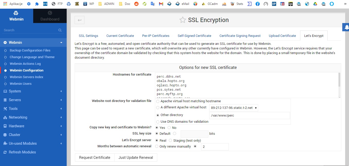Star SSL Encryption as a favorite
Screen dimensions: 349x166
(182, 20)
